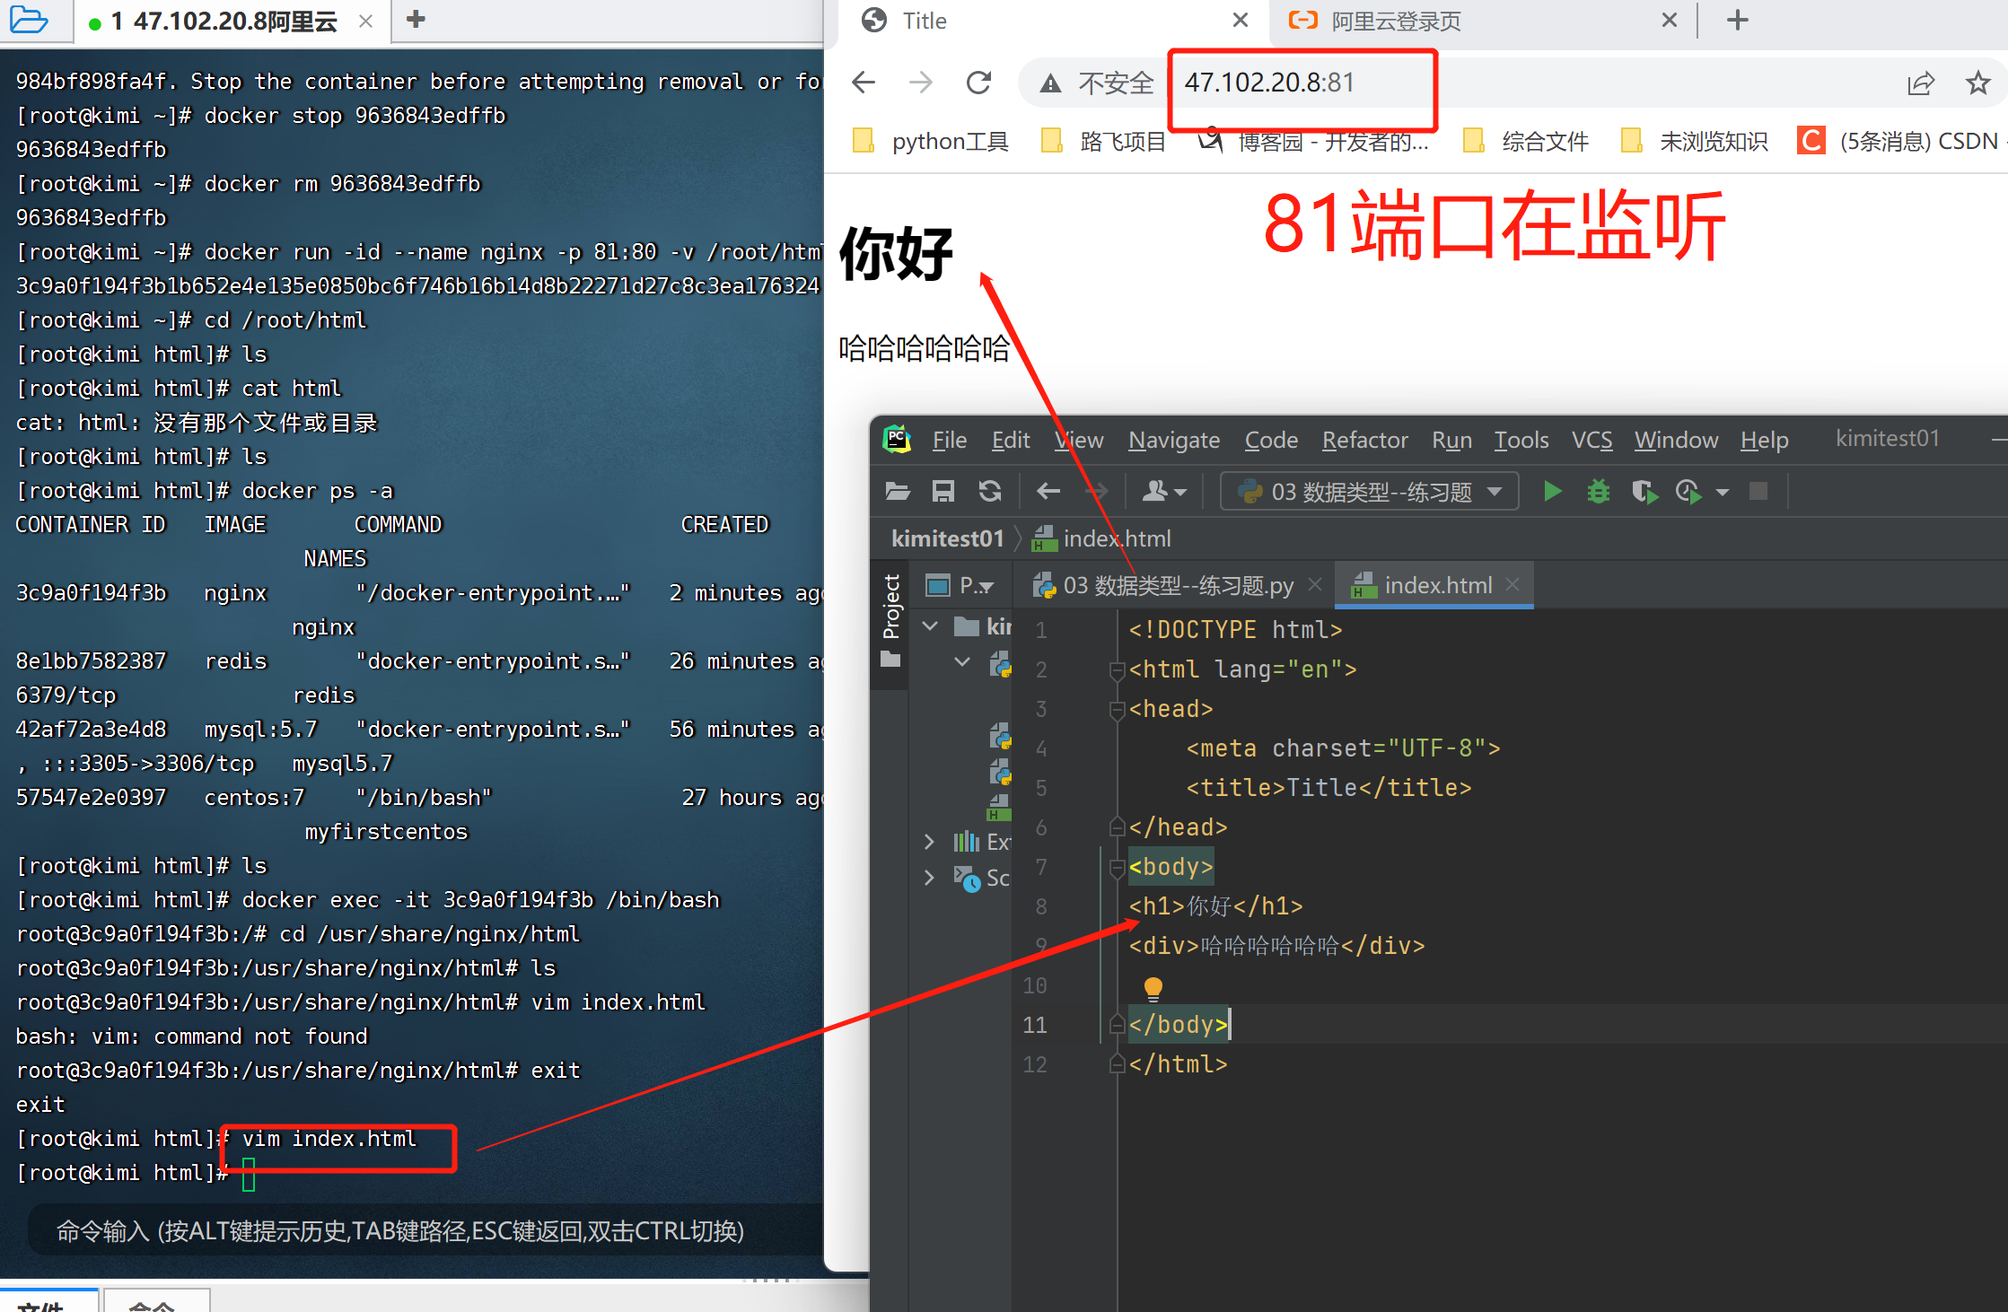The width and height of the screenshot is (2008, 1312).
Task: Collapse the kimitest01 project root node
Action: pos(930,626)
